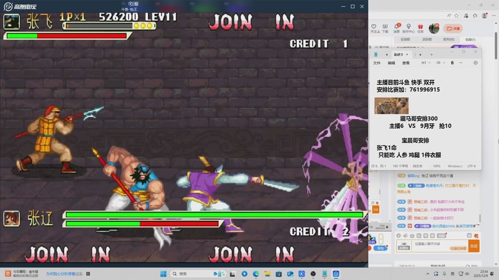Switch to 贵宾 tab
The height and width of the screenshot is (280, 499).
448,39
